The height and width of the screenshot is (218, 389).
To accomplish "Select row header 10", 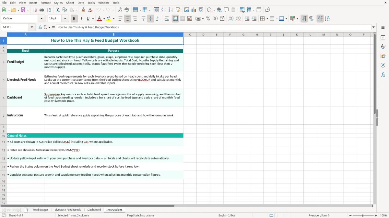I will coord(4,136).
